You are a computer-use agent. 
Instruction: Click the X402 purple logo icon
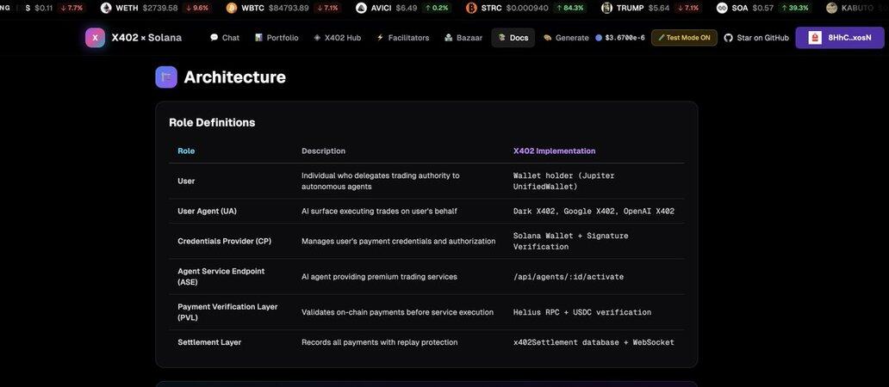pyautogui.click(x=95, y=38)
